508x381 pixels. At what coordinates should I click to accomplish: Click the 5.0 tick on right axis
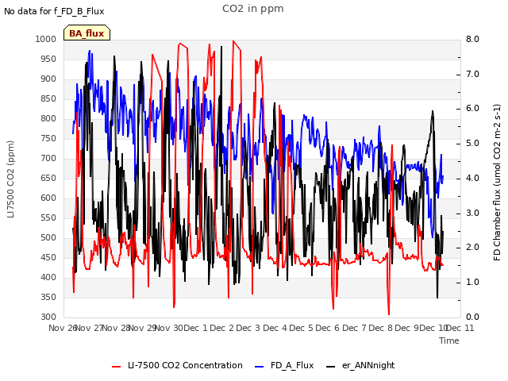pyautogui.click(x=472, y=143)
